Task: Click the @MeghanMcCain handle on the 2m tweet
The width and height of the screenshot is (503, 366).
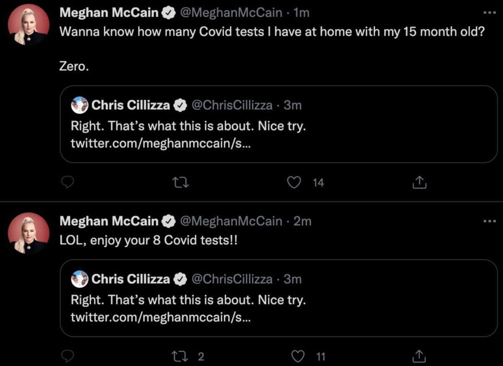Action: click(x=231, y=221)
